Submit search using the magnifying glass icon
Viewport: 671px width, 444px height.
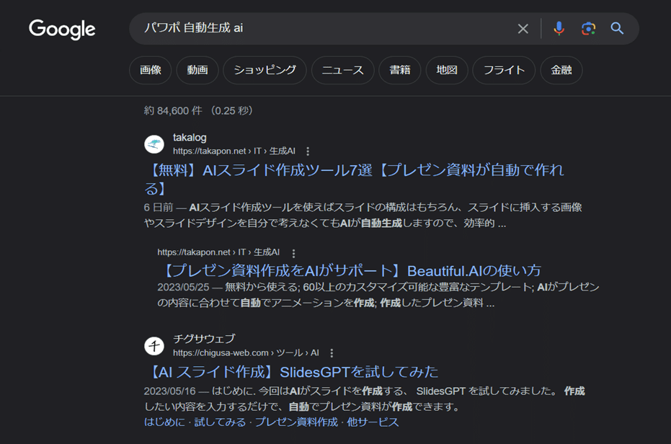point(617,28)
